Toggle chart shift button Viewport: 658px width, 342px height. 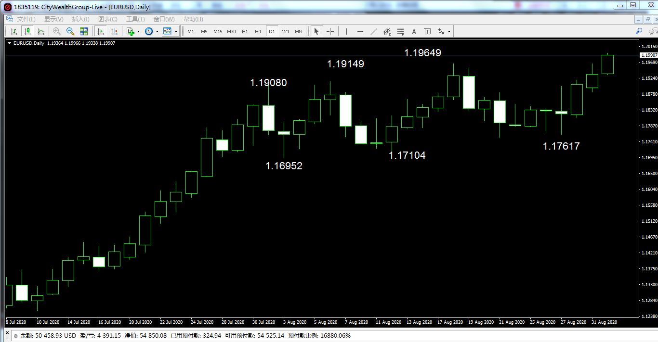(x=114, y=31)
